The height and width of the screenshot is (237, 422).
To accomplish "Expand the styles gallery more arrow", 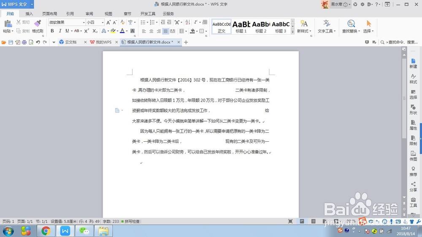I will (292, 32).
